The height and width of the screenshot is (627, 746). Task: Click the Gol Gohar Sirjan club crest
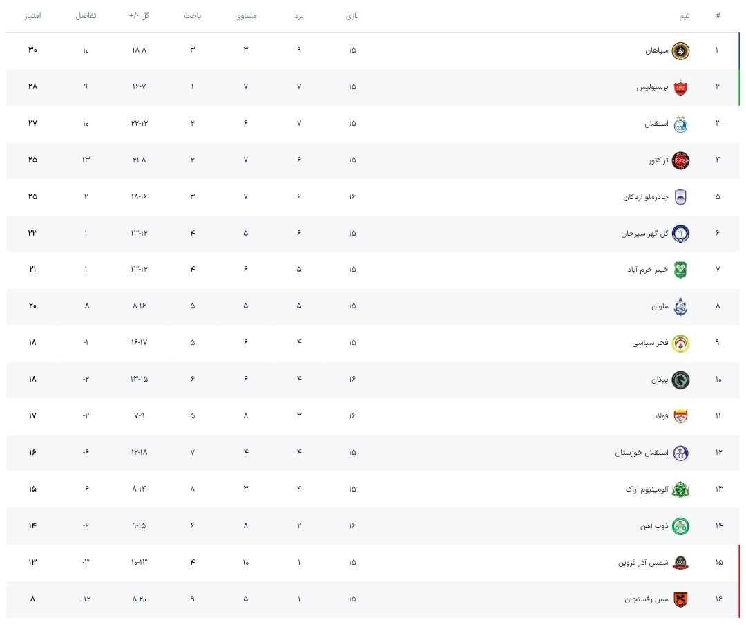(x=681, y=234)
